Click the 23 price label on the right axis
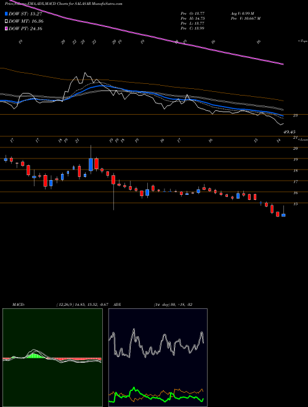The height and width of the screenshot is (407, 308). 295,115
